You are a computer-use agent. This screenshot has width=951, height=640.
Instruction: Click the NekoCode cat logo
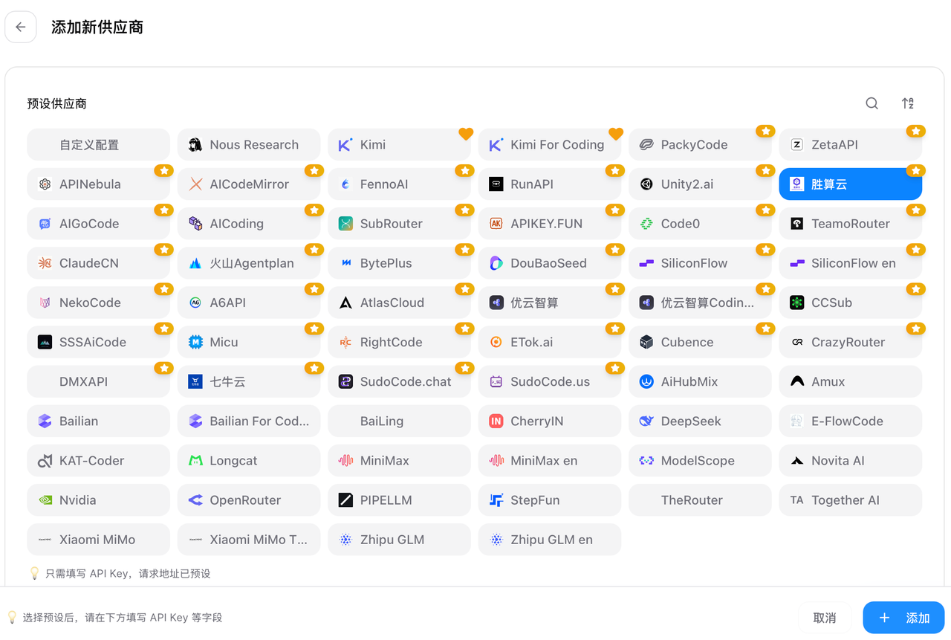pos(45,303)
